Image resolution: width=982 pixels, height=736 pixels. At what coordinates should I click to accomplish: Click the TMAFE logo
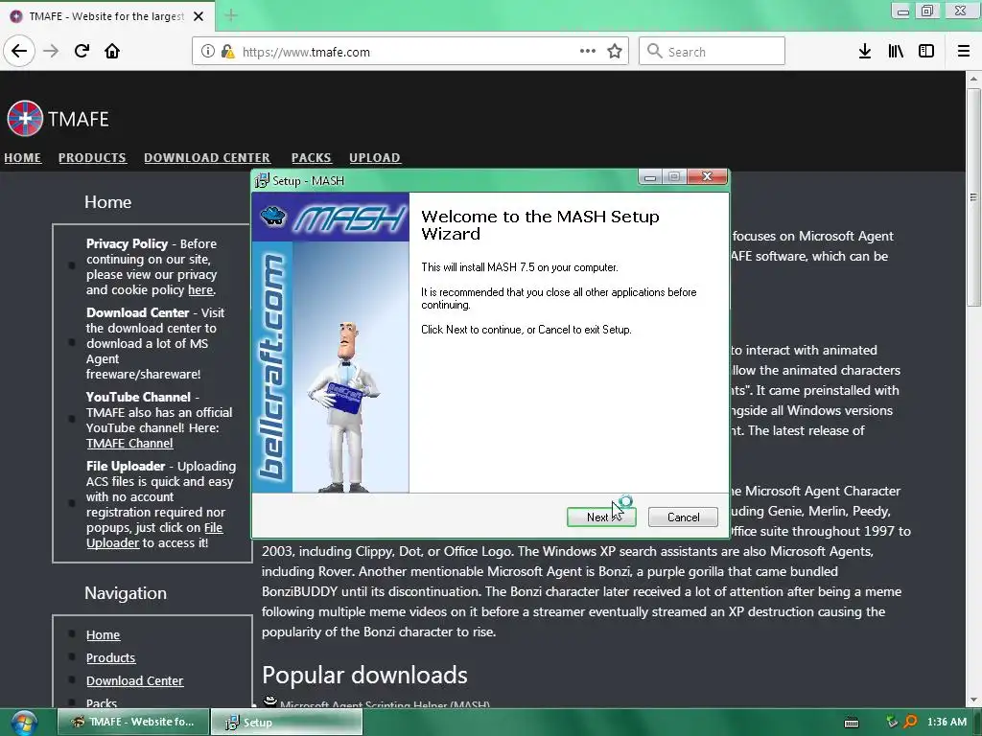pos(58,118)
